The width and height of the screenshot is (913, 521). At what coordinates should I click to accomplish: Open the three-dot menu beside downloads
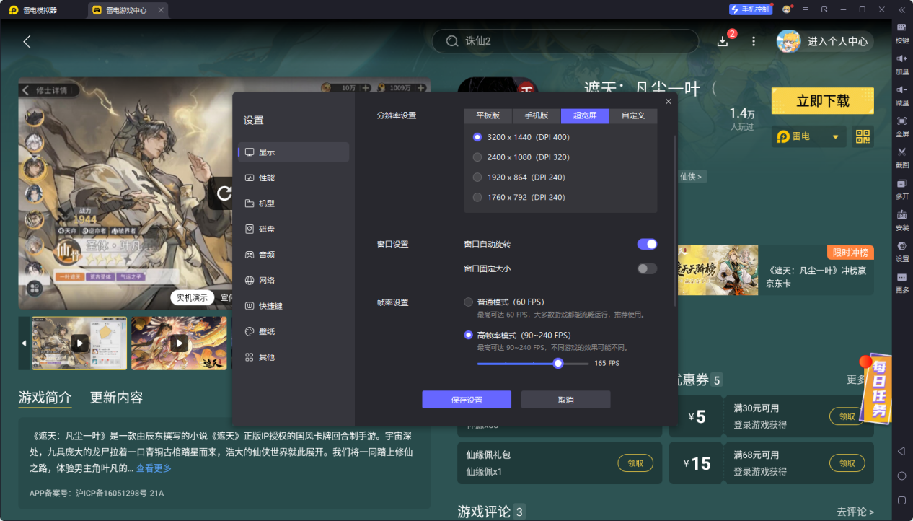click(x=754, y=41)
